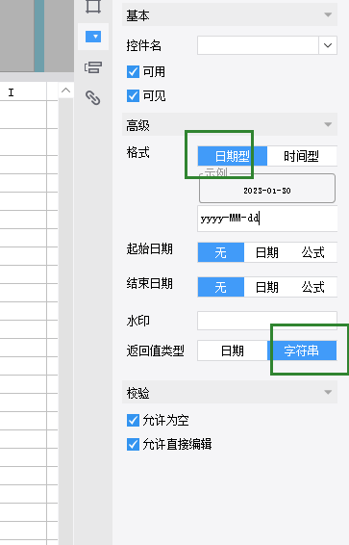The height and width of the screenshot is (545, 349).
Task: Set 起始日期 to 日期
Action: 267,252
